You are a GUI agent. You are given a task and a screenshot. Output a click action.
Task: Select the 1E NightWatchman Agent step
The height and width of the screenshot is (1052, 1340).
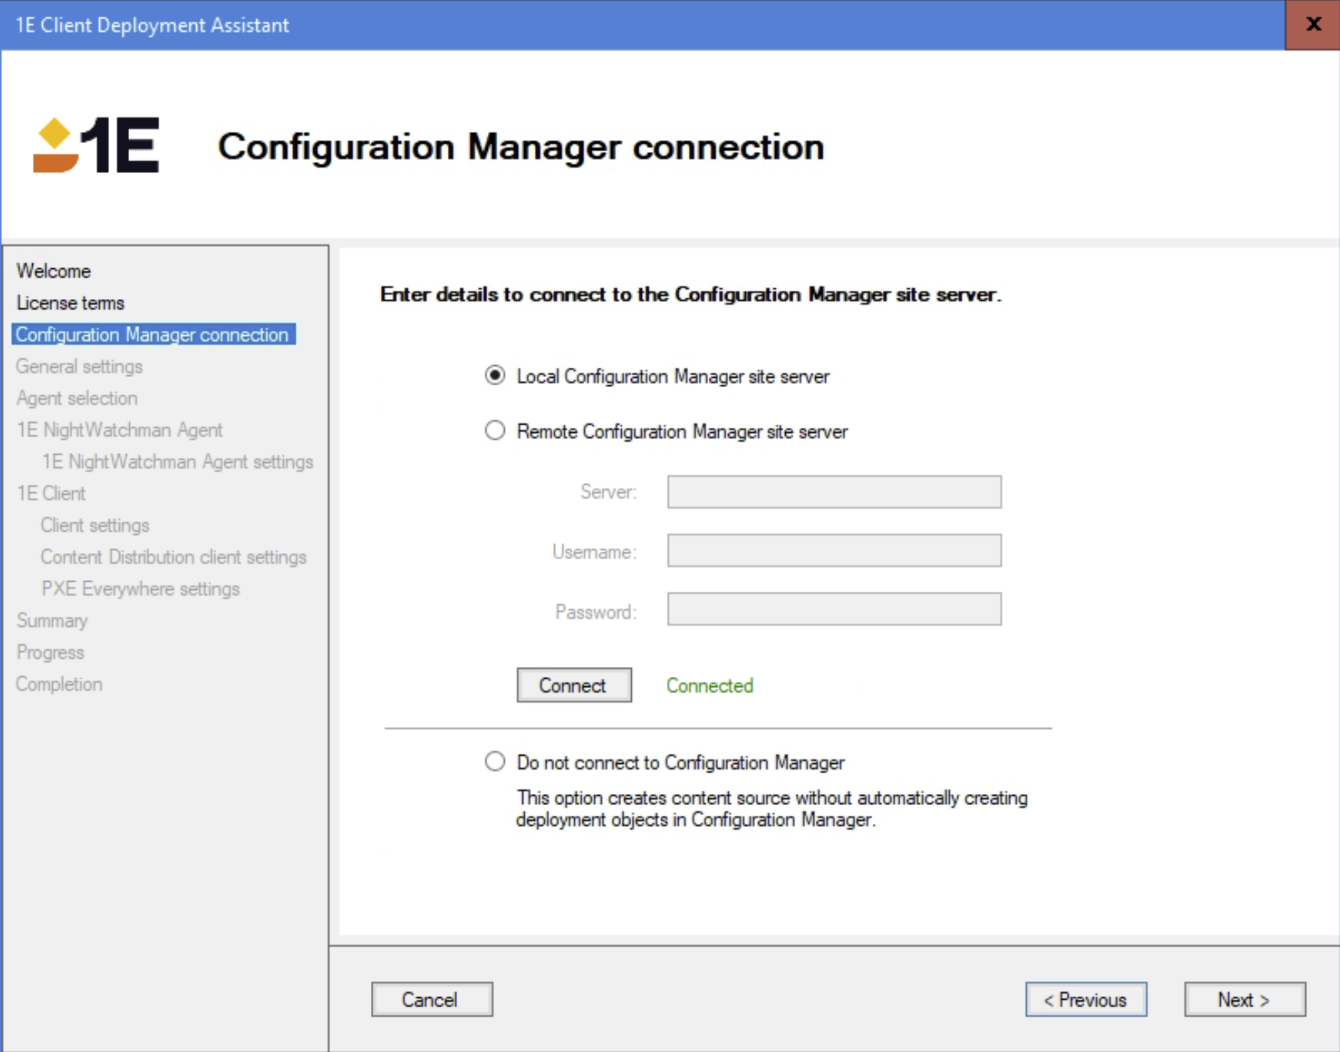[x=119, y=430]
